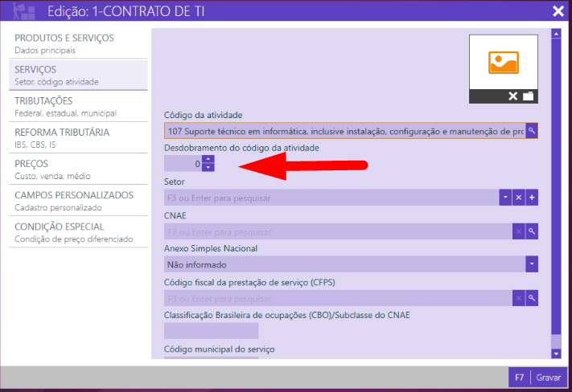Open Anexo Simples Nacional dropdown
This screenshot has height=392, width=572.
click(531, 264)
